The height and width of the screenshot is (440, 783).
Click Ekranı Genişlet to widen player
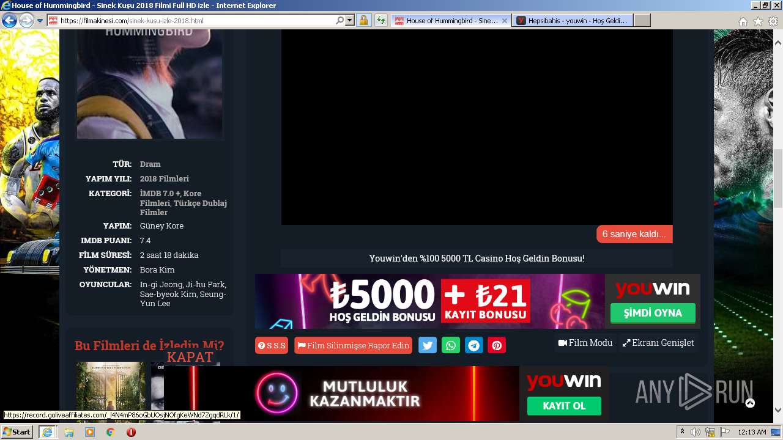click(658, 343)
